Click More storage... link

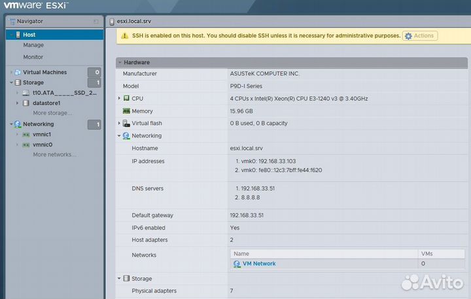(52, 113)
